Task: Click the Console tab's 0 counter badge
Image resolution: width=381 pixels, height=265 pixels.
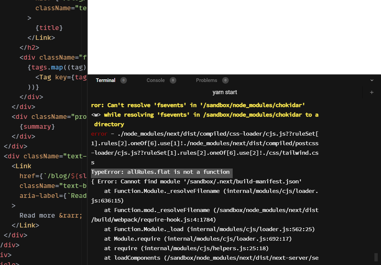Action: coord(173,80)
